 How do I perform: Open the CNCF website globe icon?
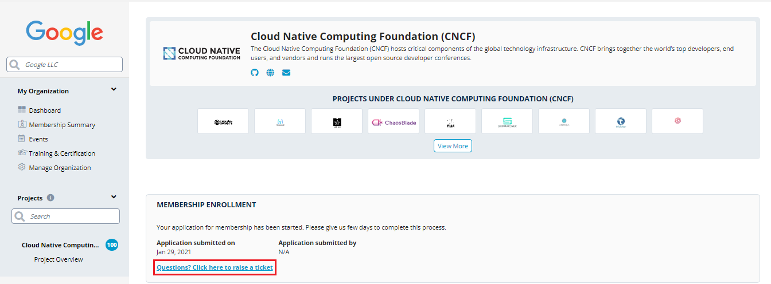270,73
